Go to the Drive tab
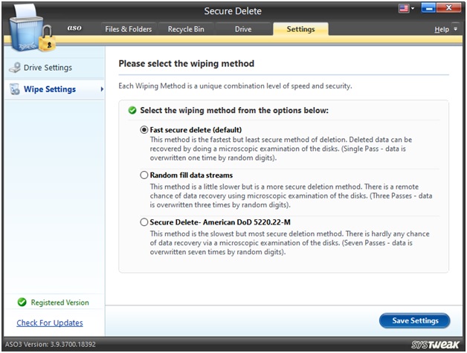The image size is (467, 353). point(243,29)
